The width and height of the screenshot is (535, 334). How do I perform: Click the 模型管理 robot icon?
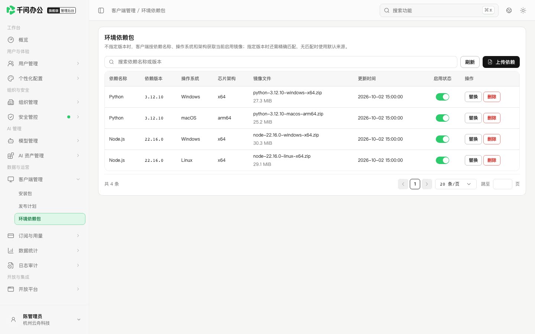[x=11, y=141]
